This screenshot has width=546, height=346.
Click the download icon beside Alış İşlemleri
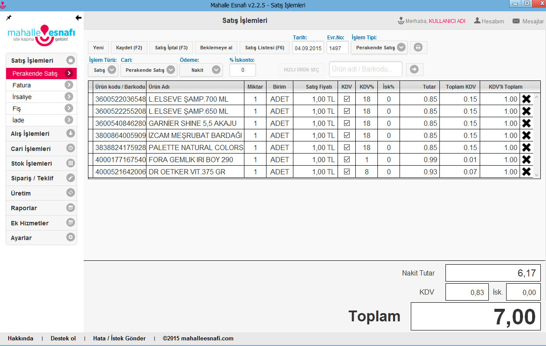[71, 133]
